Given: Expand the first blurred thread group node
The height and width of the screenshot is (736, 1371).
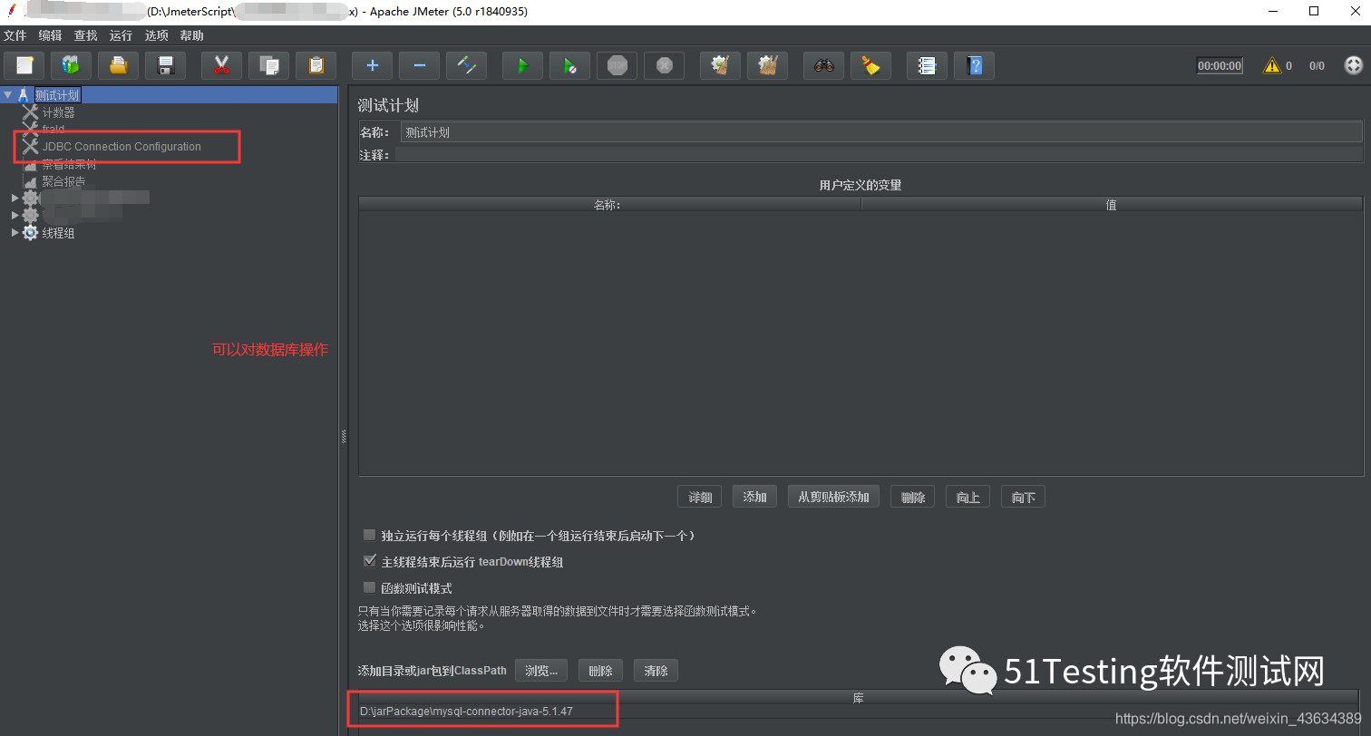Looking at the screenshot, I should click(15, 198).
